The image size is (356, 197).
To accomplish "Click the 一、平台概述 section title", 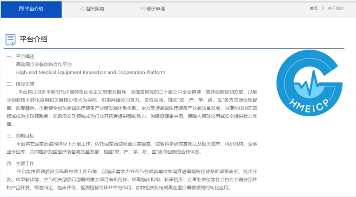I will 20,56.
